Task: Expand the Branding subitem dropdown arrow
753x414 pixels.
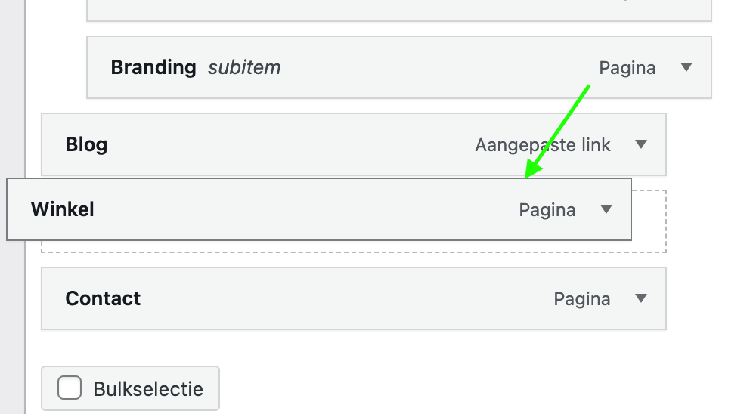Action: (x=686, y=67)
